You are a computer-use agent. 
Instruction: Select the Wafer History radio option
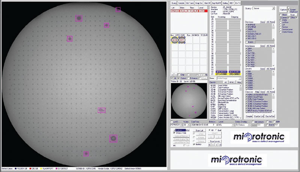(280, 32)
